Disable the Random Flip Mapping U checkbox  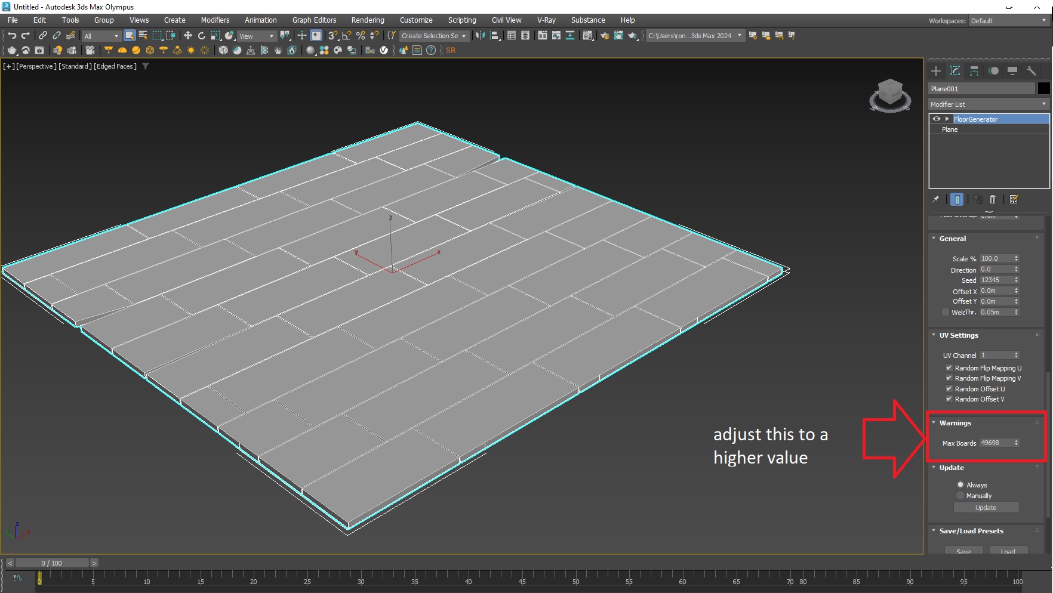(x=949, y=367)
